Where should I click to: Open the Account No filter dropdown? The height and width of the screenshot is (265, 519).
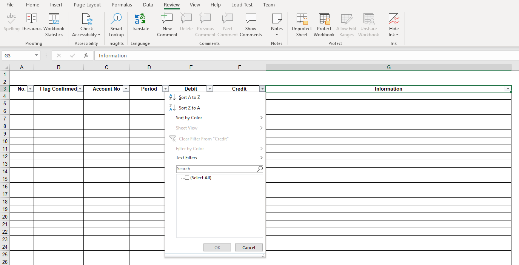click(x=126, y=89)
